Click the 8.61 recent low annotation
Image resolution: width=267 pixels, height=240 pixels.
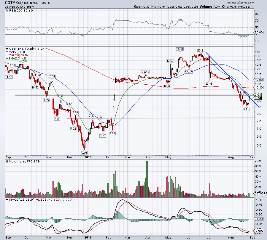[x=246, y=109]
